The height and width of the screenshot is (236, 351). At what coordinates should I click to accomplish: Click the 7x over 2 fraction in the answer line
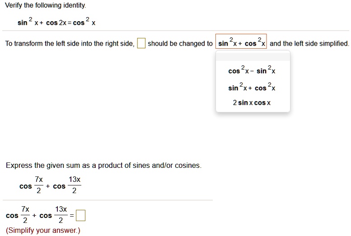(25, 215)
